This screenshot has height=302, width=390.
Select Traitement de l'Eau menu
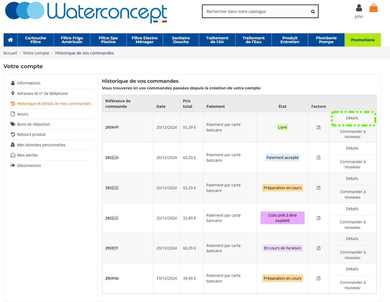click(253, 40)
